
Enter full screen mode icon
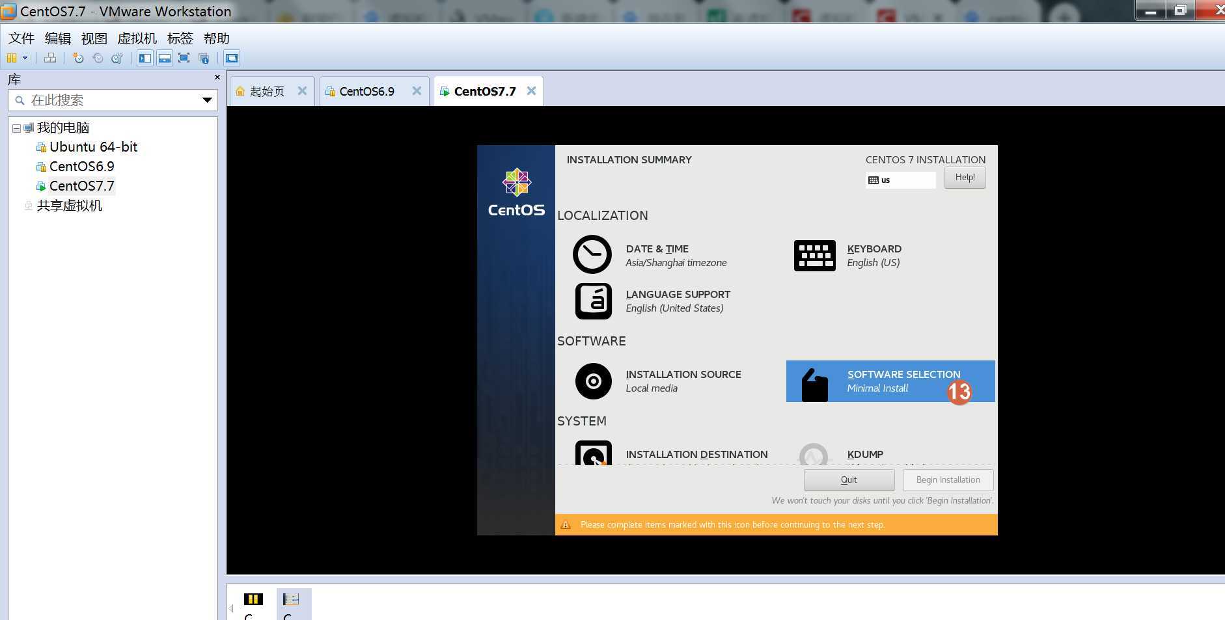coord(184,58)
